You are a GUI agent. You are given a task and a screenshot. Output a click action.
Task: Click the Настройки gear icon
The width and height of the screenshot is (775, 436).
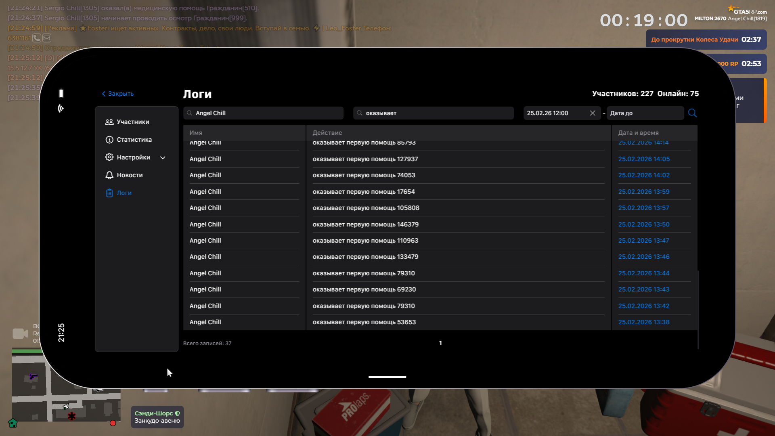pos(109,157)
